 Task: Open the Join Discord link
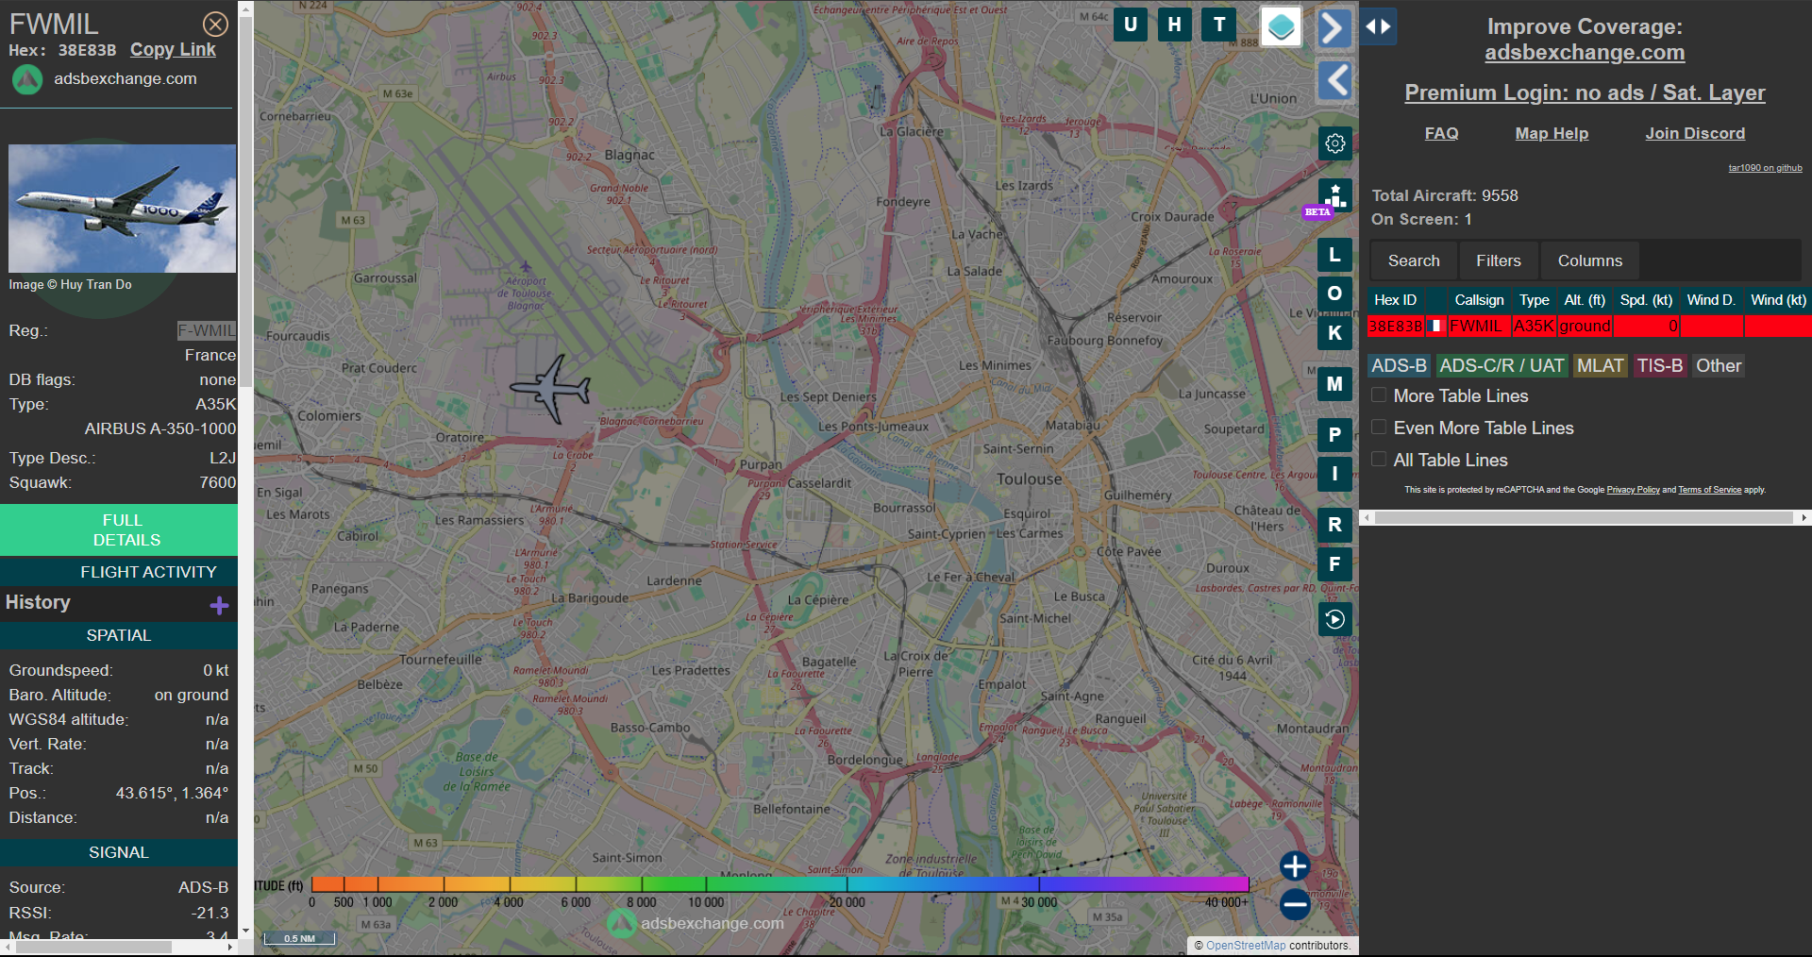[x=1695, y=133]
